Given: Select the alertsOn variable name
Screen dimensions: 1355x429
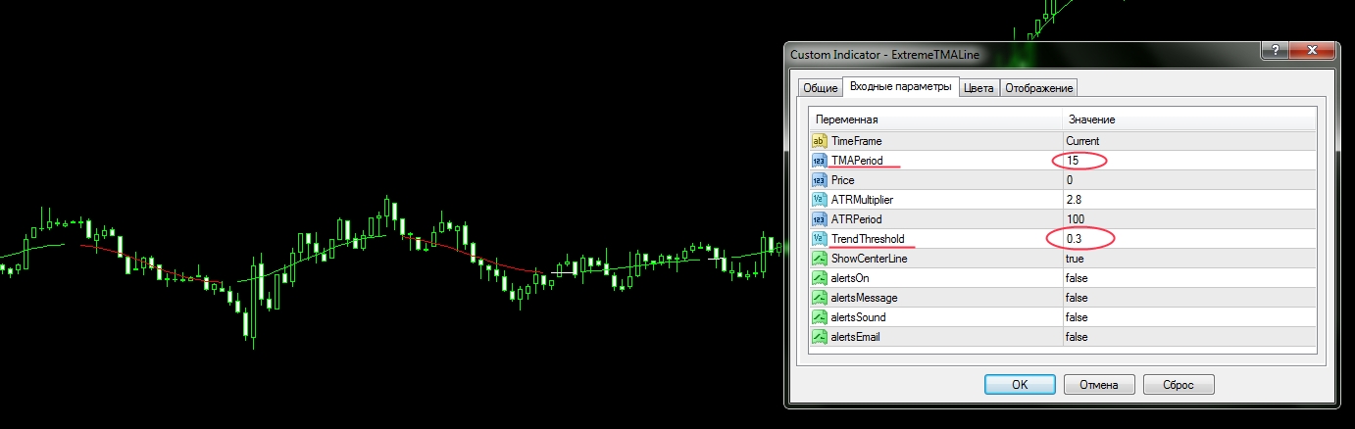Looking at the screenshot, I should point(850,278).
